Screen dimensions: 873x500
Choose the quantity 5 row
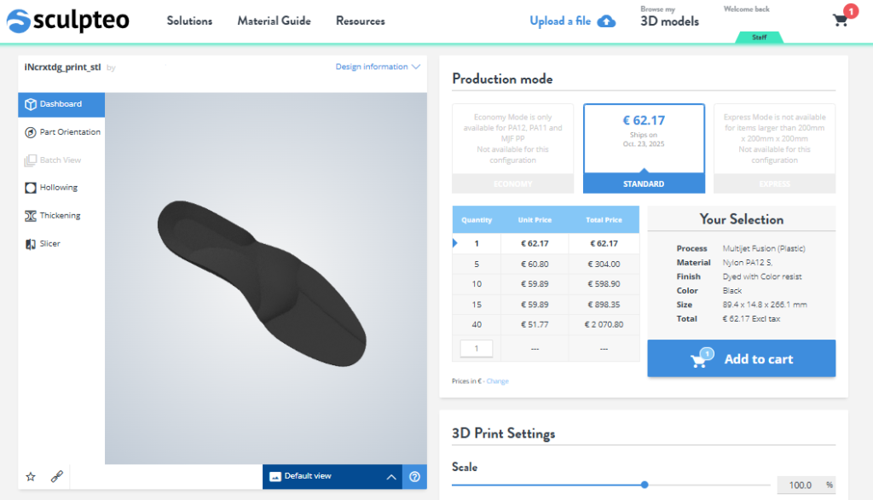coord(546,265)
